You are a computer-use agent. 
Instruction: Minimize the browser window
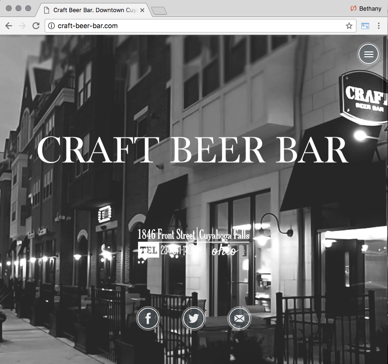18,8
